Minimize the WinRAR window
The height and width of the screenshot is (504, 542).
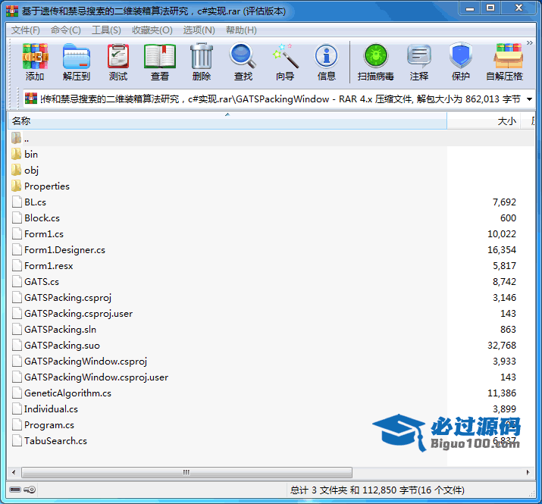(470, 8)
